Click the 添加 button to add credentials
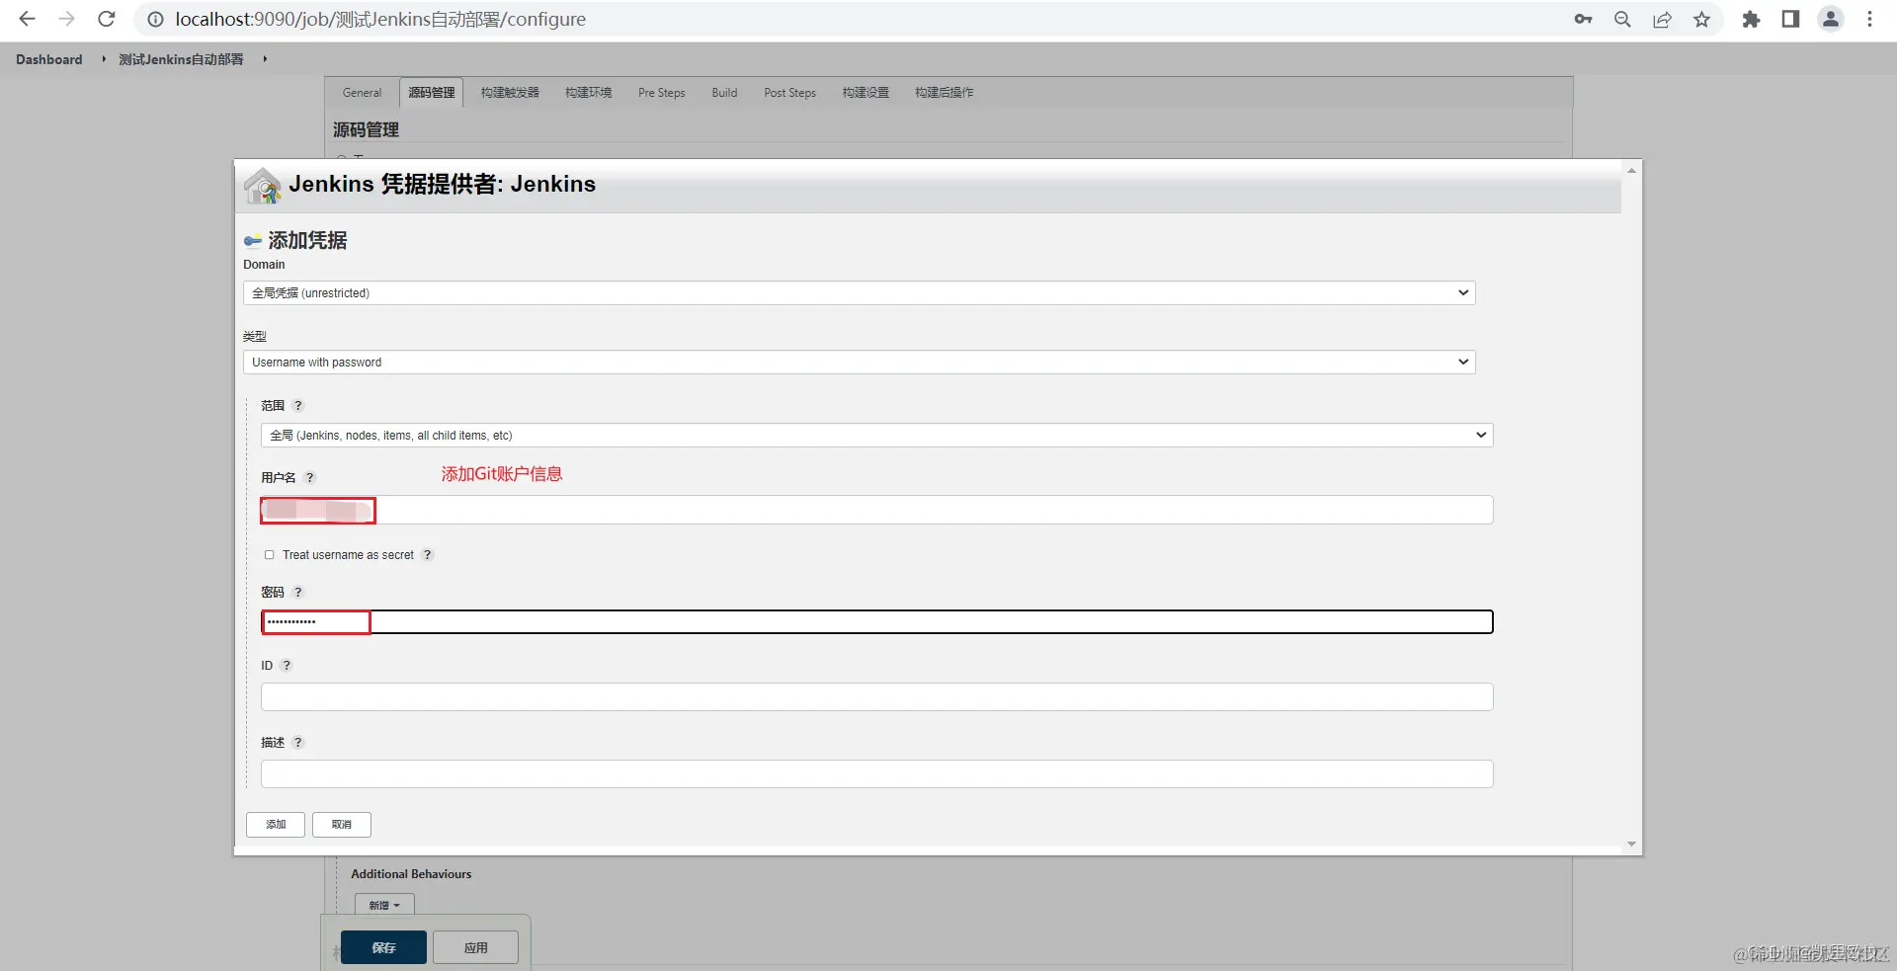The width and height of the screenshot is (1897, 971). point(276,825)
